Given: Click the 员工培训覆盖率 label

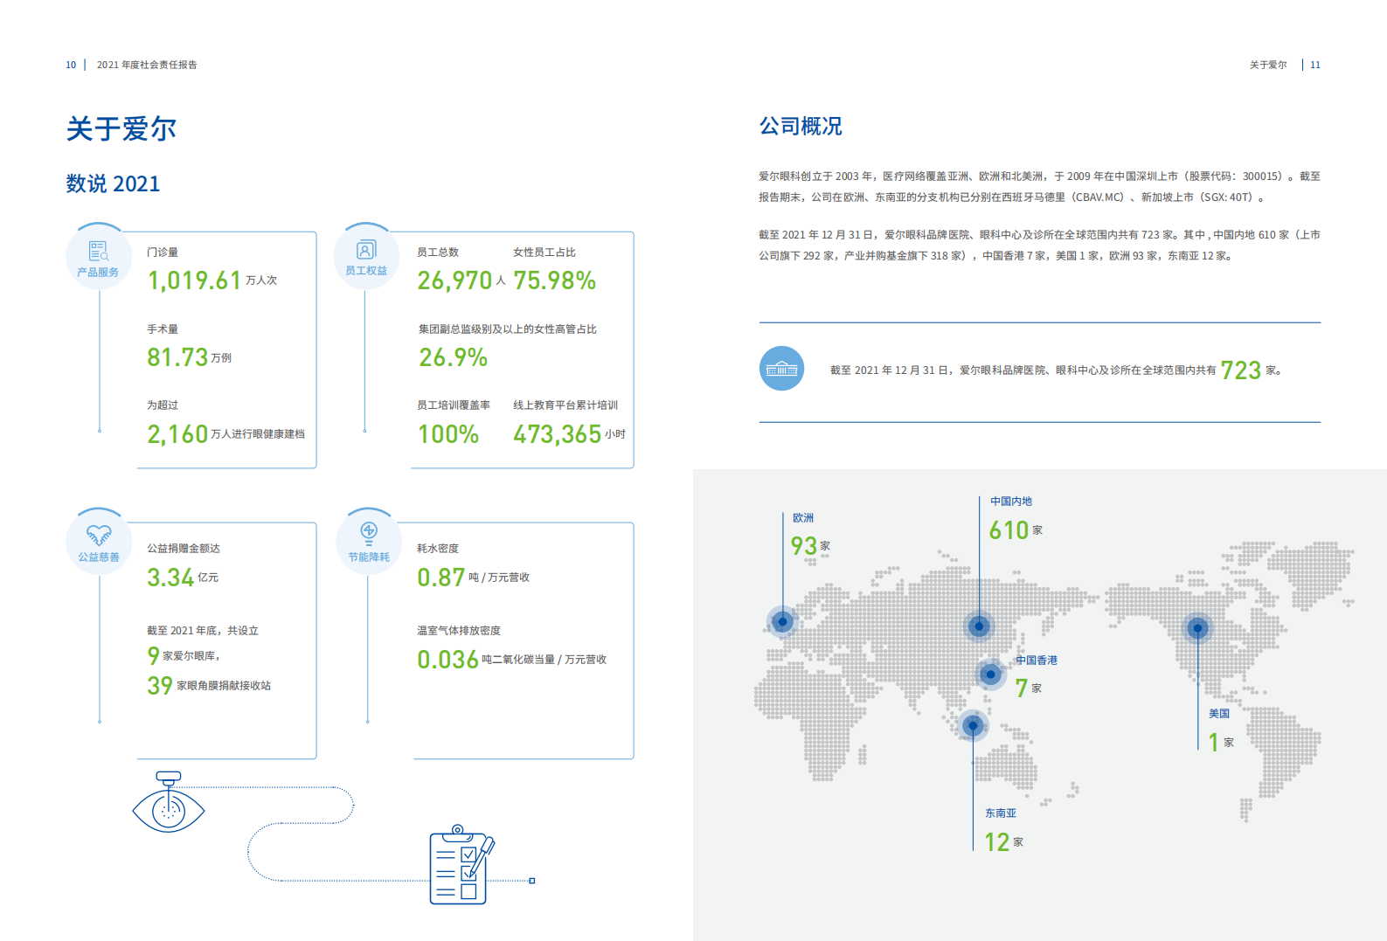Looking at the screenshot, I should pos(454,405).
